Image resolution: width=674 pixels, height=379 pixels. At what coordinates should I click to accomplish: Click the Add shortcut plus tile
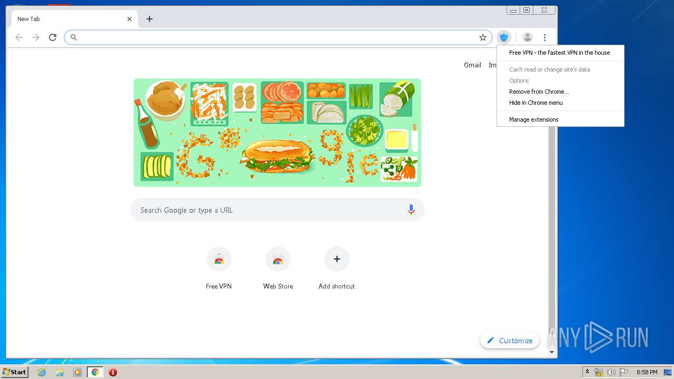[x=337, y=268]
